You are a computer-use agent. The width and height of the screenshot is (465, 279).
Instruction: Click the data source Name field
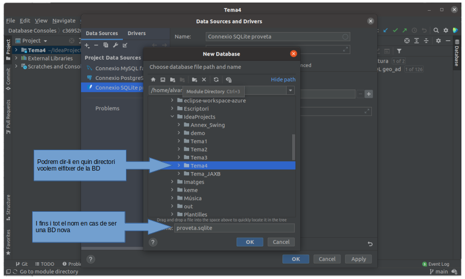pos(278,37)
